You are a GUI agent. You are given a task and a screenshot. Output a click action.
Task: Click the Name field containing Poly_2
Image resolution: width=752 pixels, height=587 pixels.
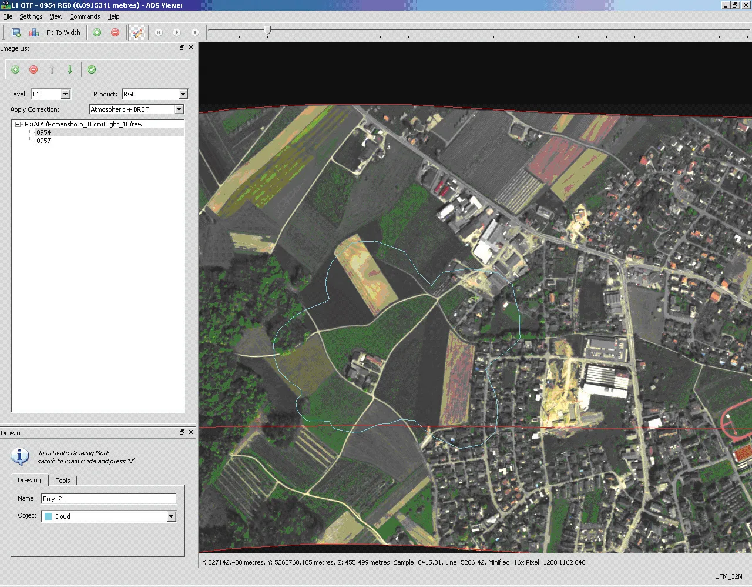pos(109,499)
